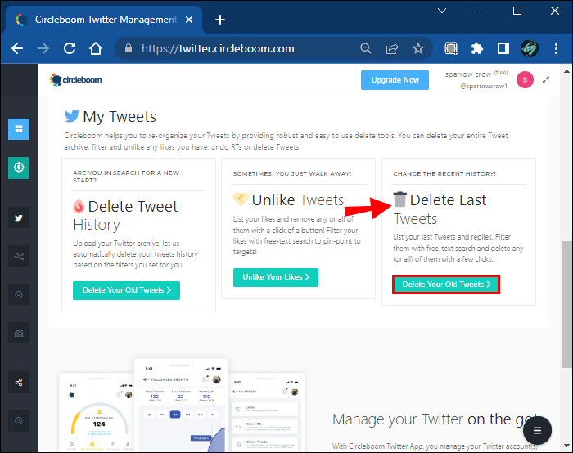Click Delete Your Old Tweets under Delete Last Tweets
573x453 pixels.
tap(446, 285)
